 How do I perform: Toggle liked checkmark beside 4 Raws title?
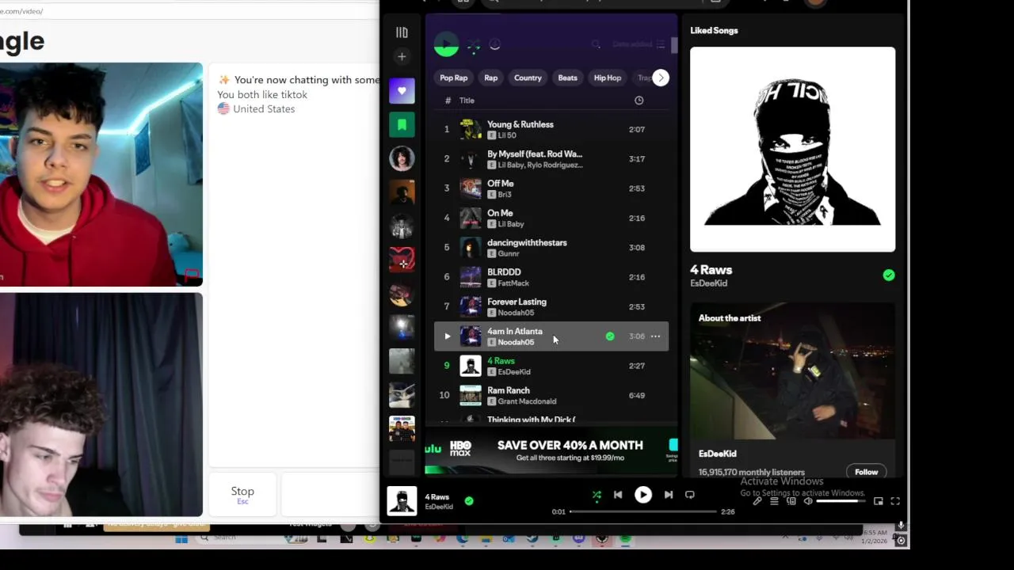click(x=889, y=275)
